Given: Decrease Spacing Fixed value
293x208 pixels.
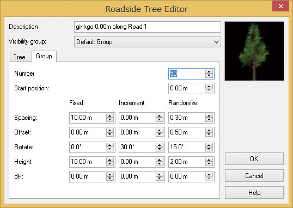Looking at the screenshot, I should pos(110,120).
